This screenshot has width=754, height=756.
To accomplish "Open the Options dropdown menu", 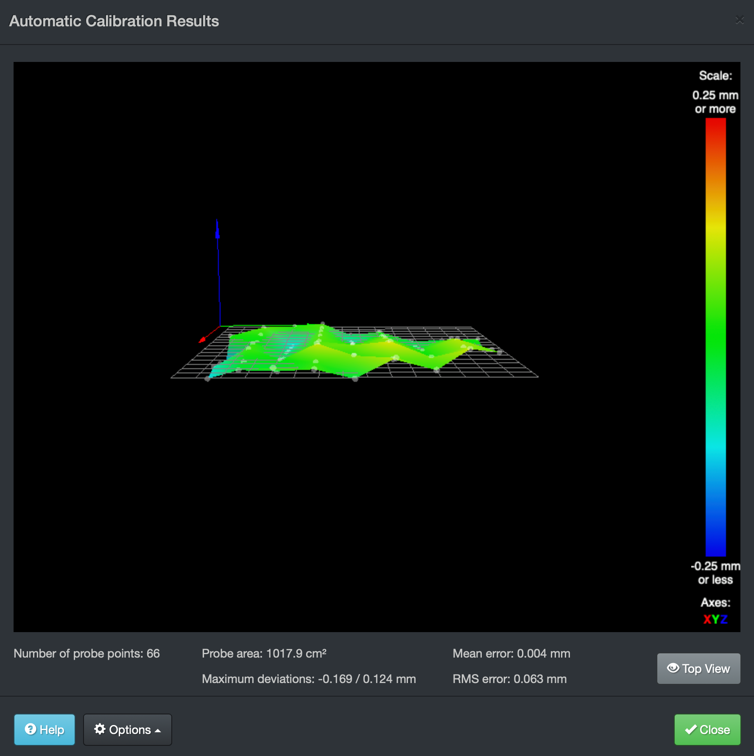I will pos(128,730).
